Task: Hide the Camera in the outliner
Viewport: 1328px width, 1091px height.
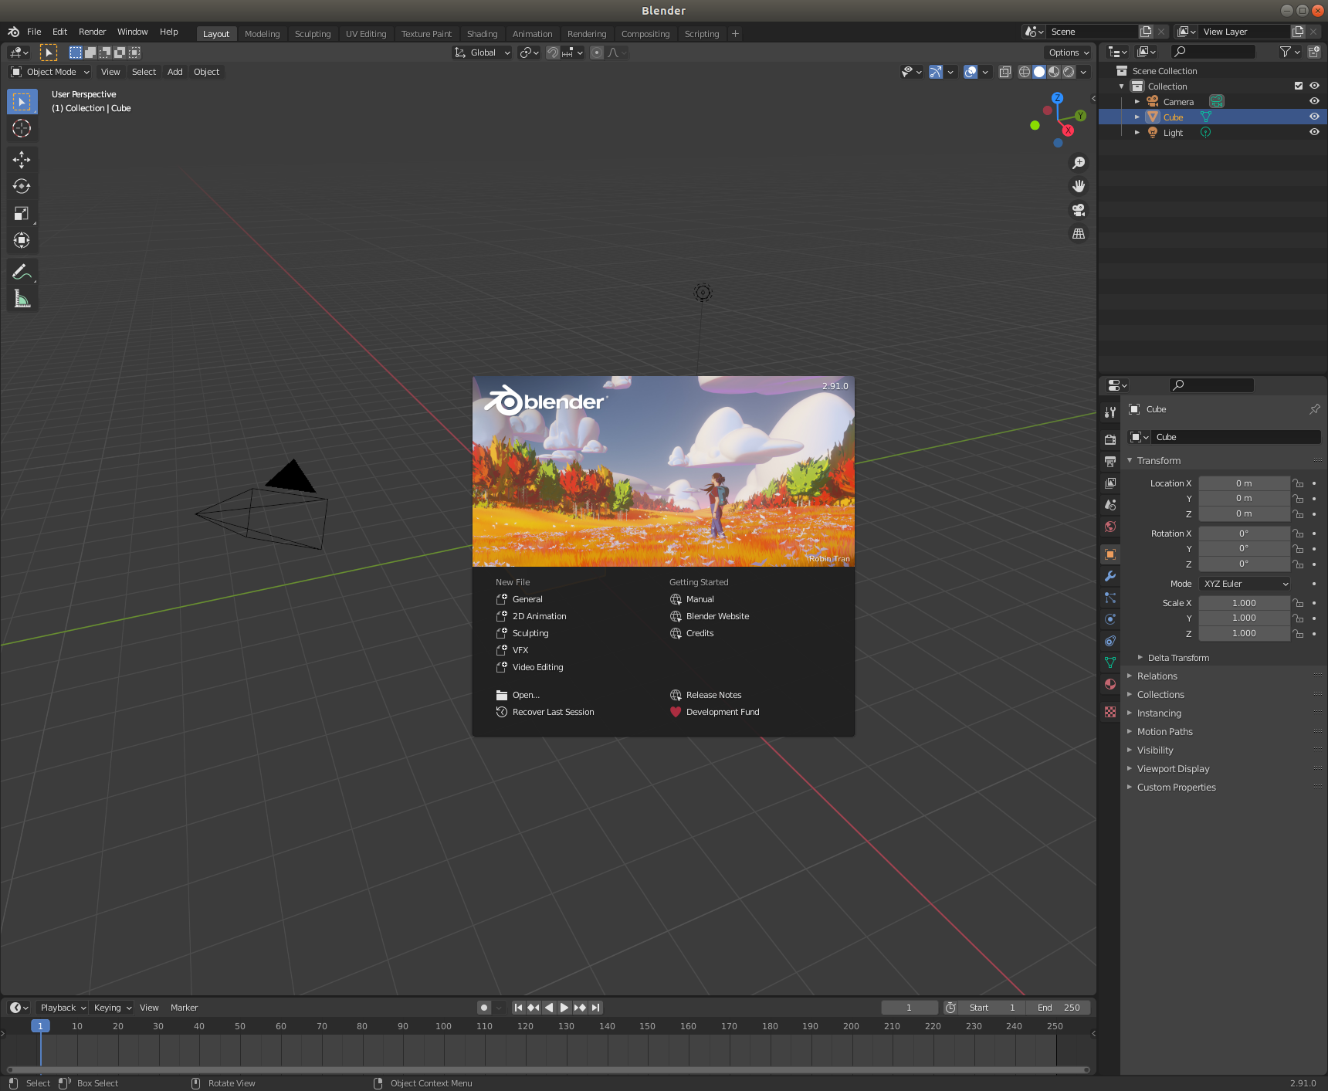Action: [x=1314, y=101]
